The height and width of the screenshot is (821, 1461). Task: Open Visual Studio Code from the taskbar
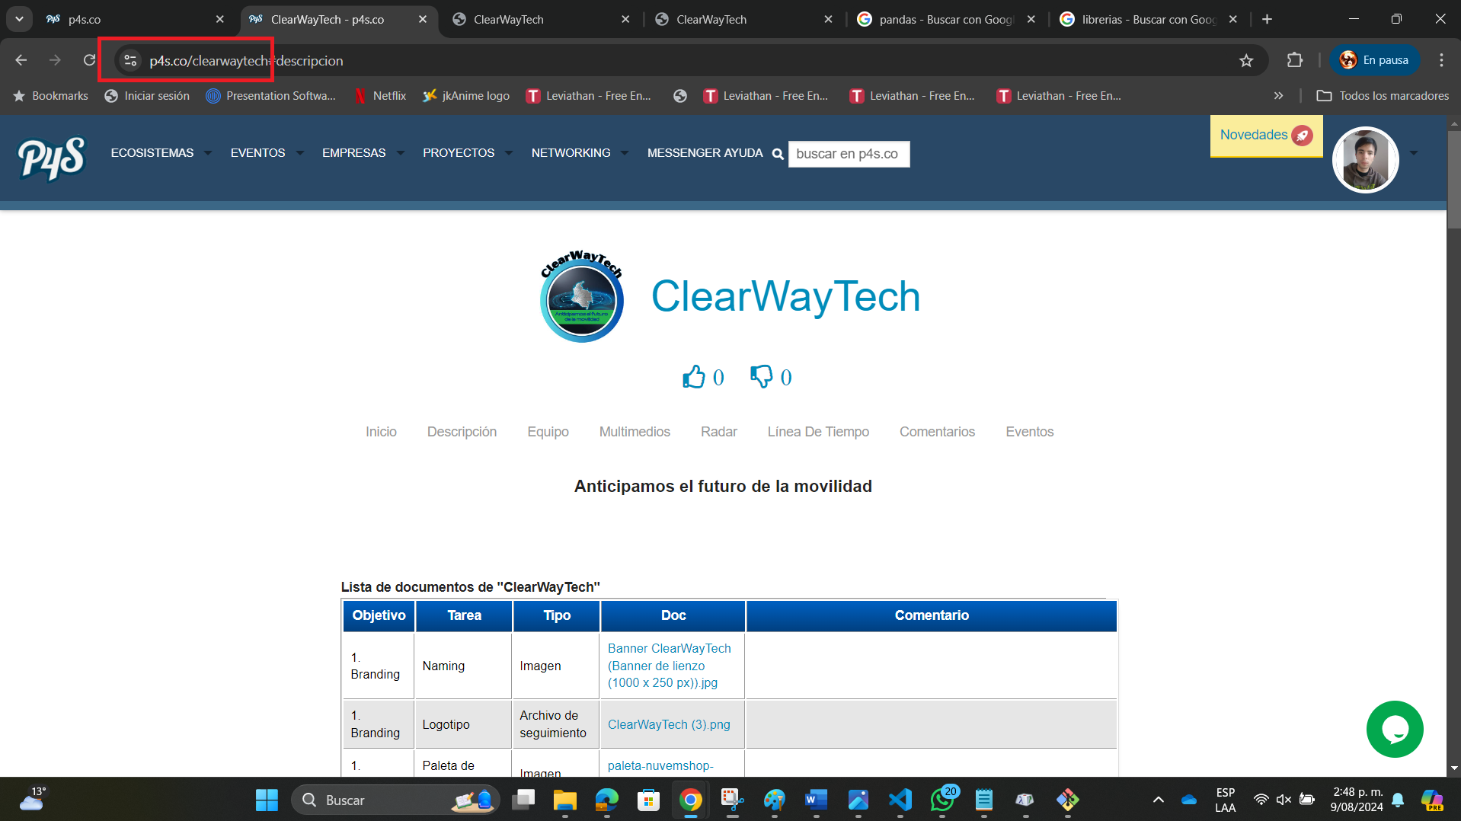pyautogui.click(x=900, y=800)
